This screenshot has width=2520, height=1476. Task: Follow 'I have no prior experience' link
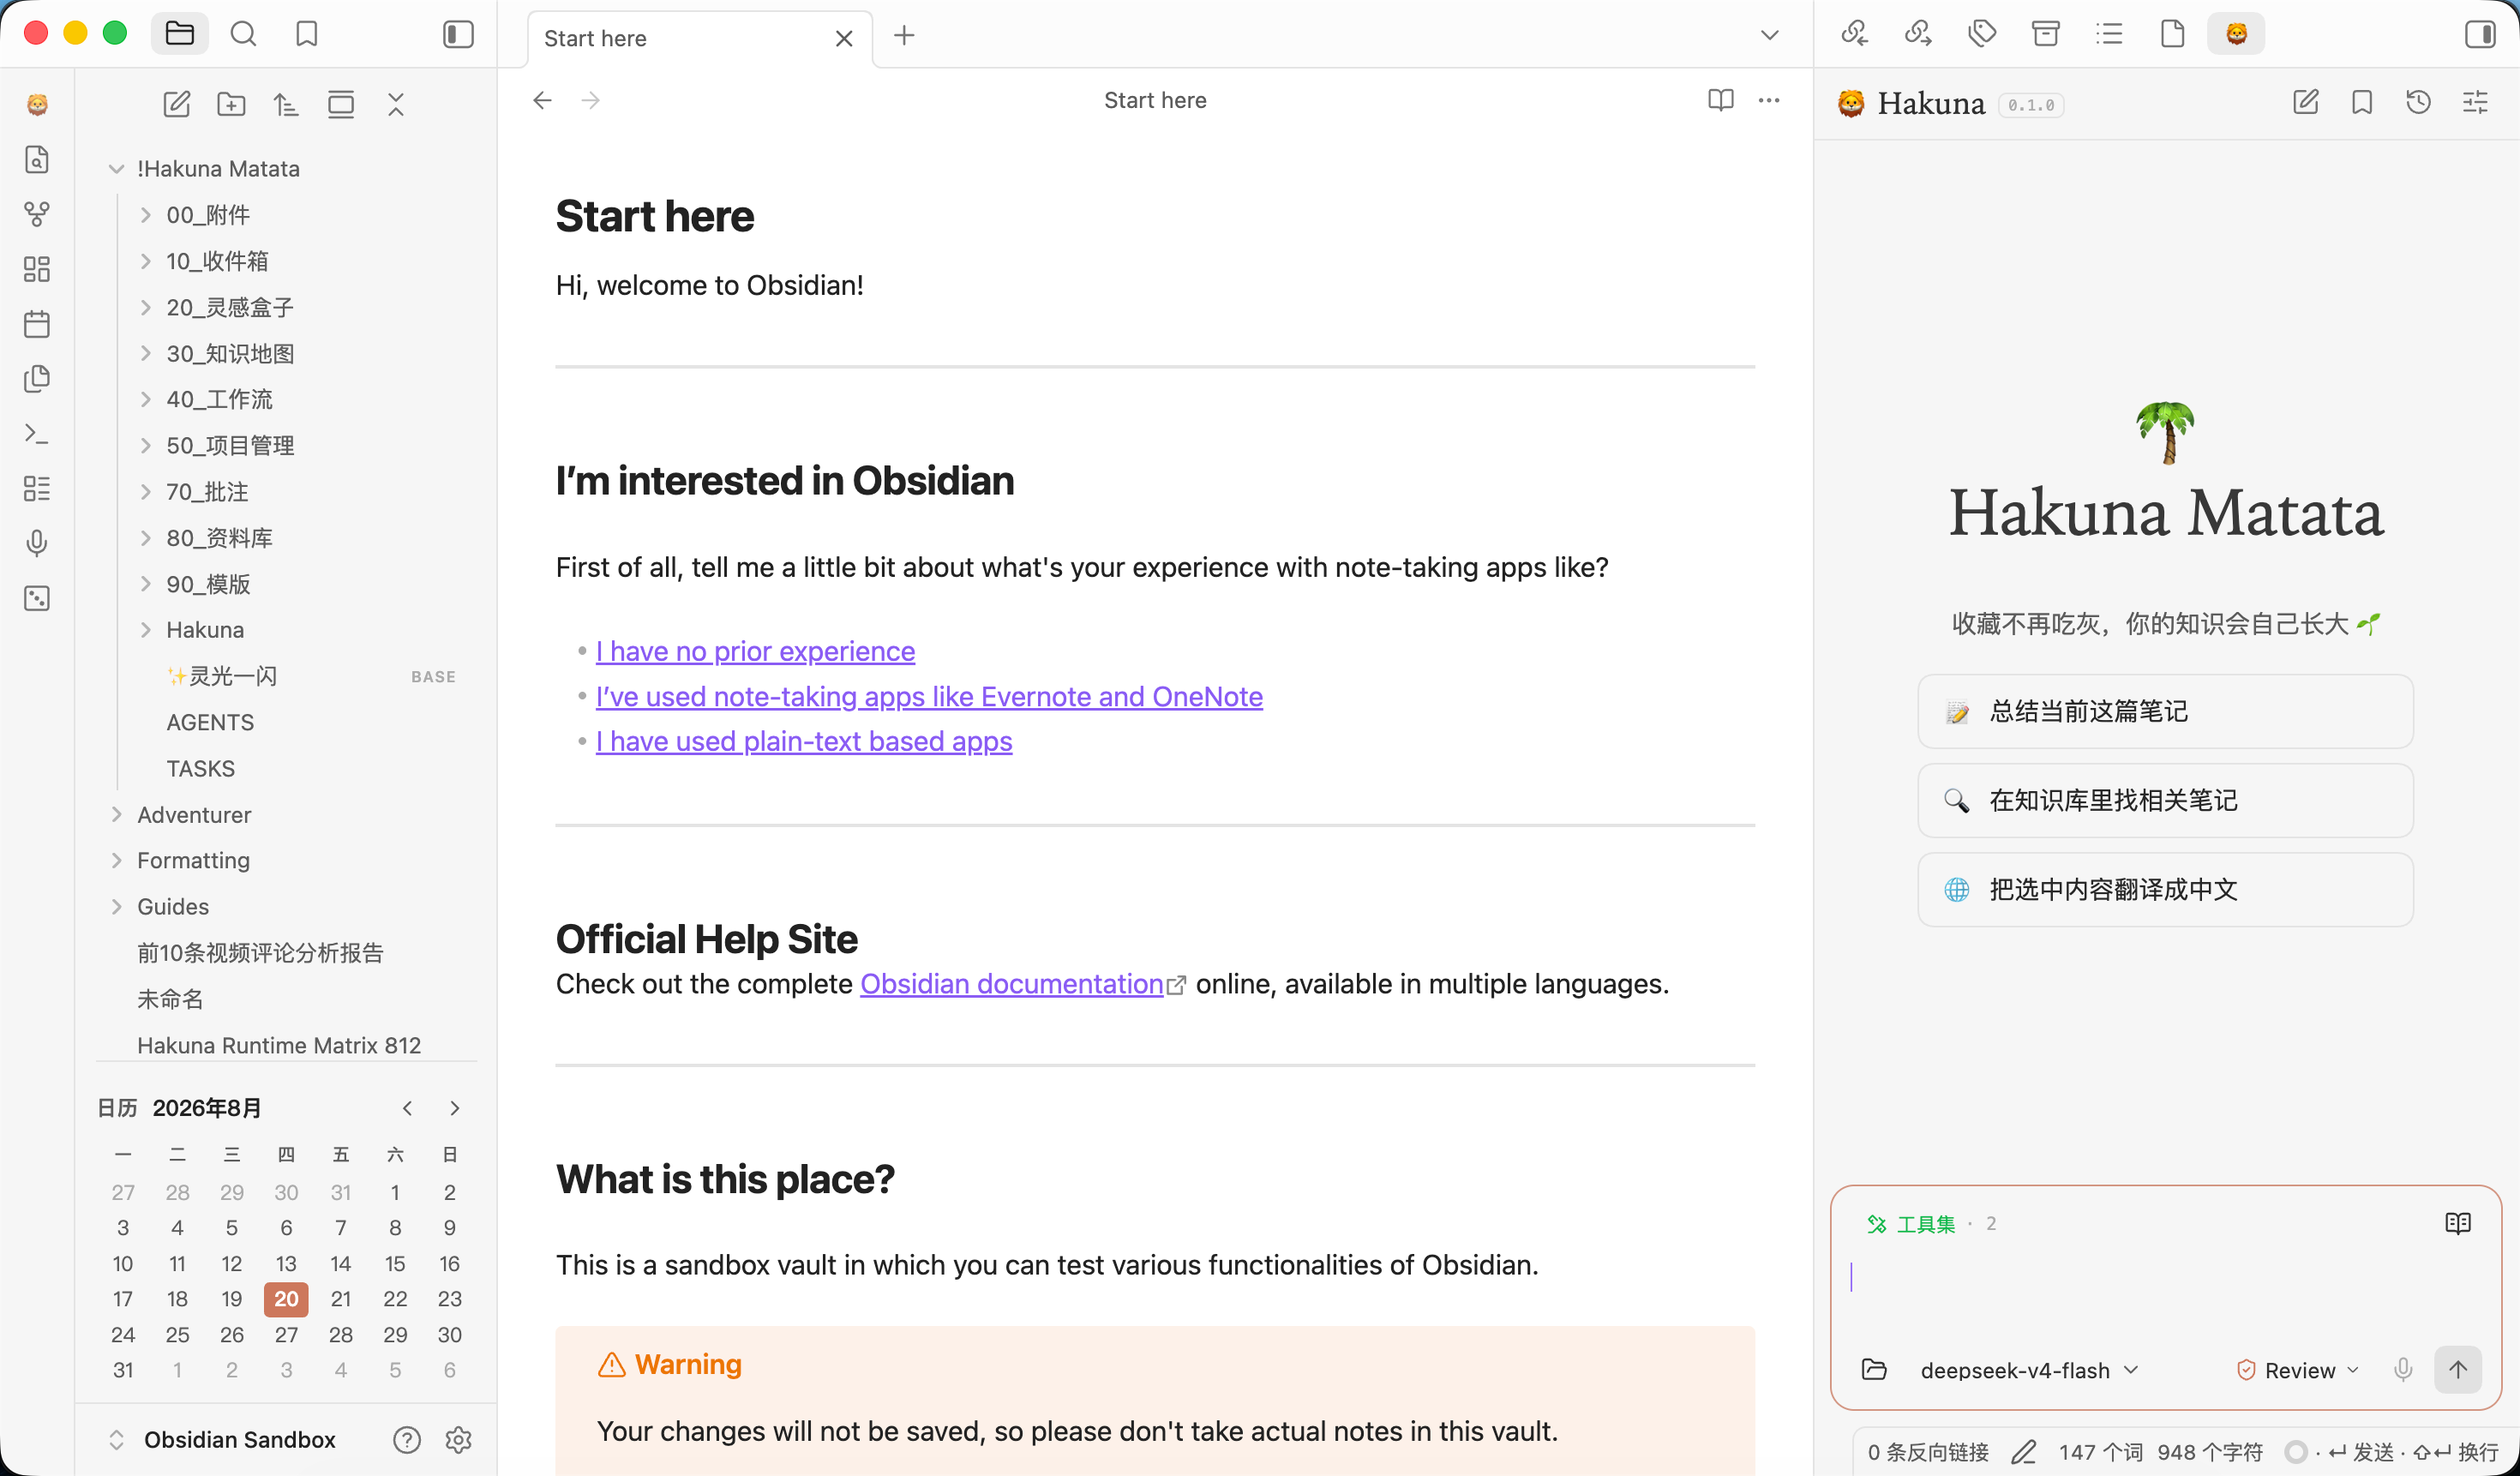tap(755, 651)
